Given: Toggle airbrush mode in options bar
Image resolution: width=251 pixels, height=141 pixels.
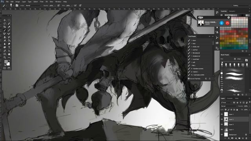Looking at the screenshot, I should 75,5.
